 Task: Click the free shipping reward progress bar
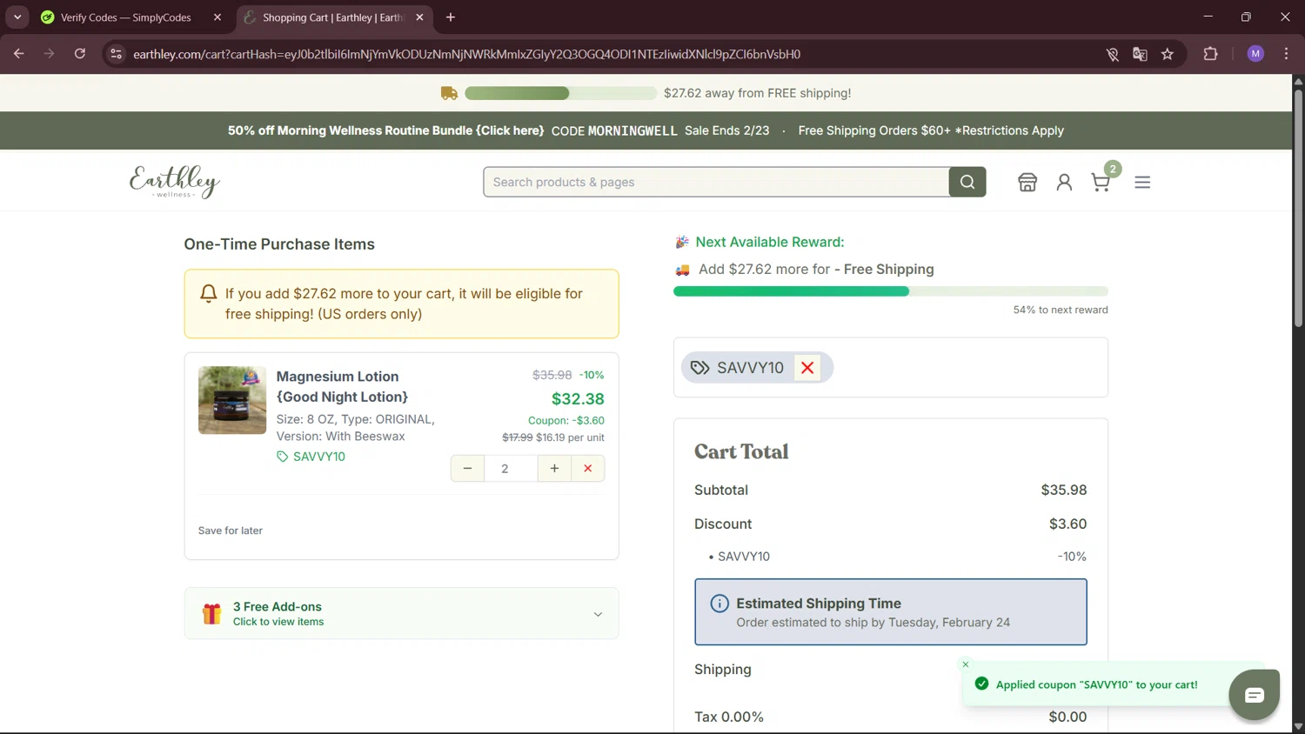pyautogui.click(x=891, y=291)
